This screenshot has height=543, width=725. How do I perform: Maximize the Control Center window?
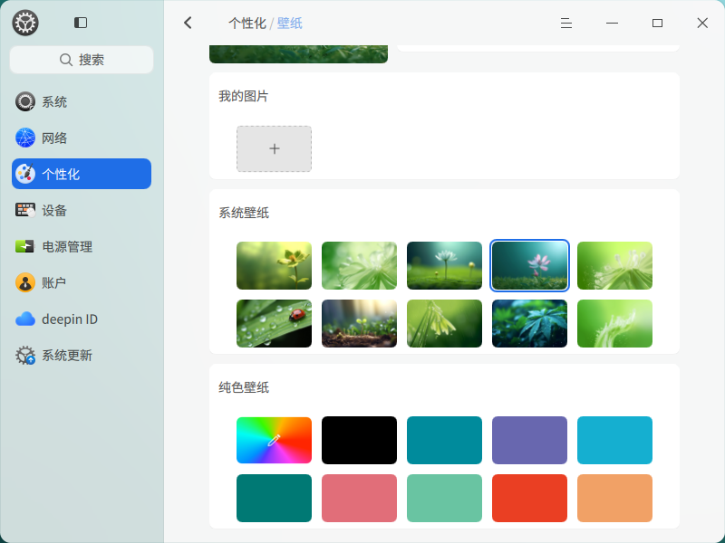coord(657,24)
